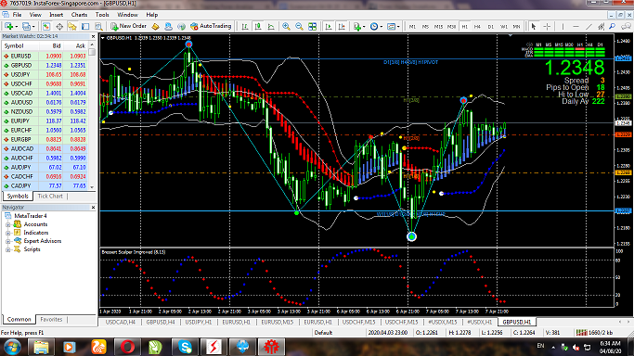This screenshot has height=356, width=634.
Task: Switch to bar chart icon
Action: click(245, 26)
